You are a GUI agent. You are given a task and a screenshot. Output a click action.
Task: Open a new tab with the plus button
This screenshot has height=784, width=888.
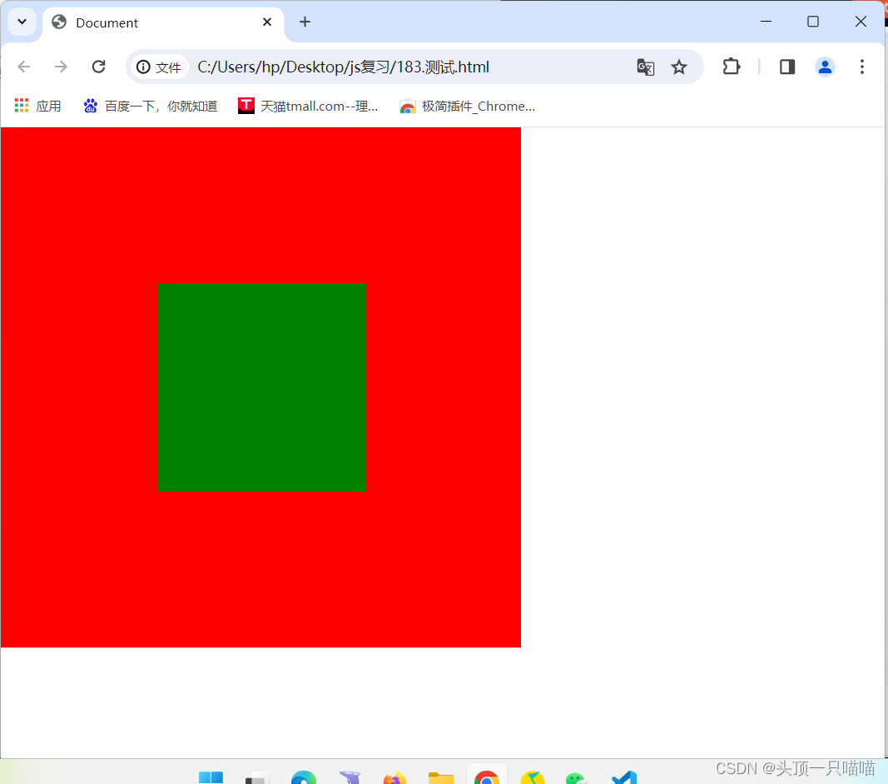pos(305,22)
